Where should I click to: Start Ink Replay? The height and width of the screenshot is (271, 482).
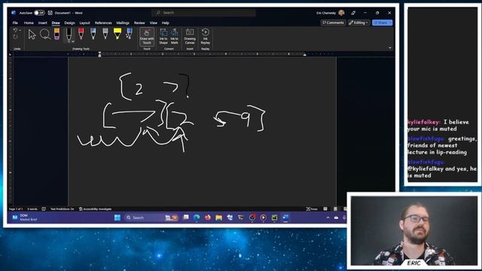pyautogui.click(x=206, y=37)
